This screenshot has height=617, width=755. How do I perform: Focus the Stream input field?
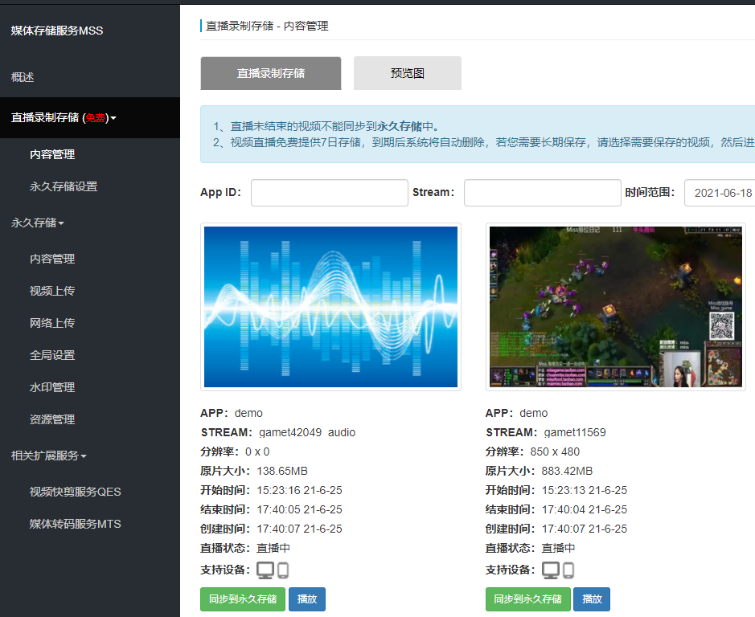542,193
